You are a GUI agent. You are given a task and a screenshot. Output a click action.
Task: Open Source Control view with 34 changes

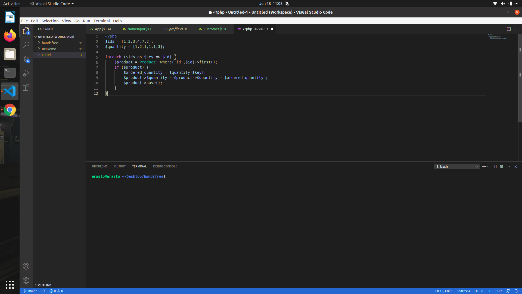pyautogui.click(x=26, y=59)
